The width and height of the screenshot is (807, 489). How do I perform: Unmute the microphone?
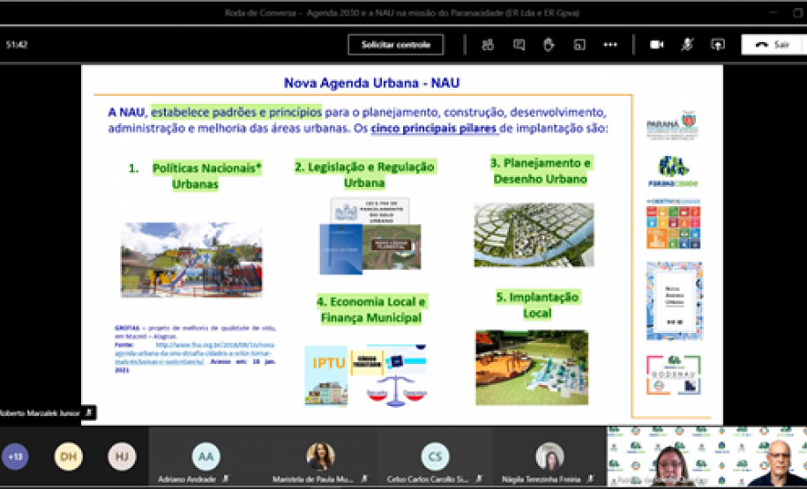tap(687, 45)
